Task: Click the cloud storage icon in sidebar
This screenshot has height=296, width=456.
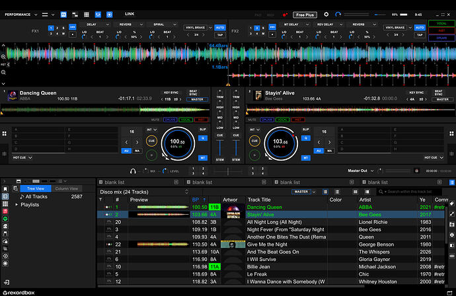Action: point(5,241)
